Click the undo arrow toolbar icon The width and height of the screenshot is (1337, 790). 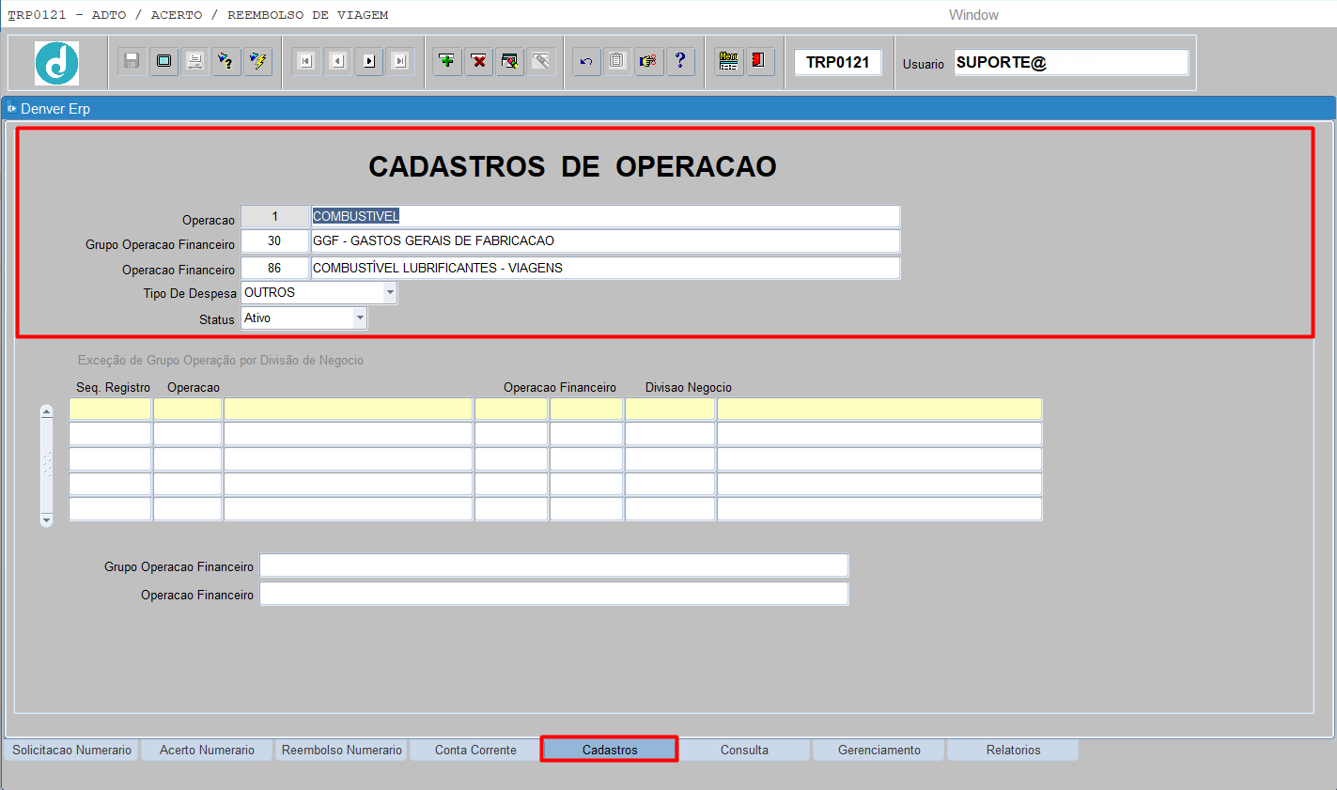pos(586,61)
